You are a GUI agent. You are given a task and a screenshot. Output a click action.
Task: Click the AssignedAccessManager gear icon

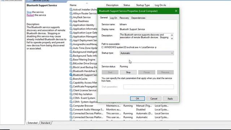(x=71, y=44)
